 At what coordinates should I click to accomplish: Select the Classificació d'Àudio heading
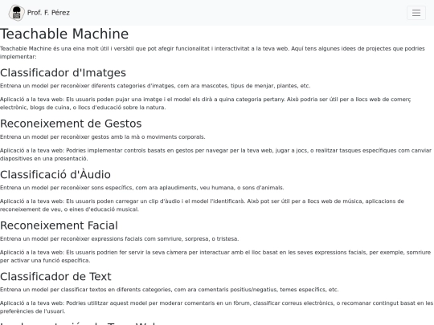click(55, 174)
